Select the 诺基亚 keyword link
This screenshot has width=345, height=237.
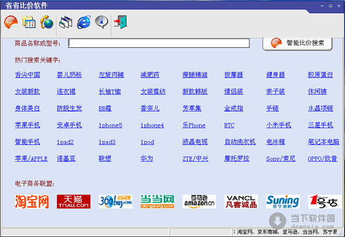68,158
